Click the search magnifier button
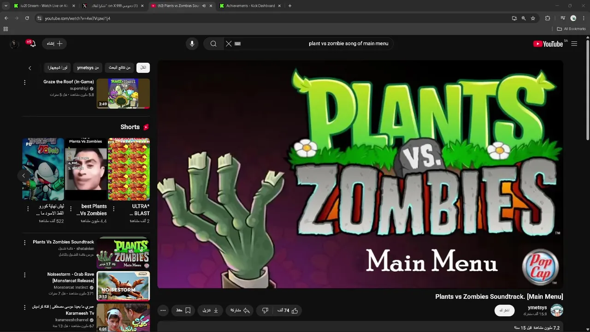590x332 pixels. (x=213, y=44)
